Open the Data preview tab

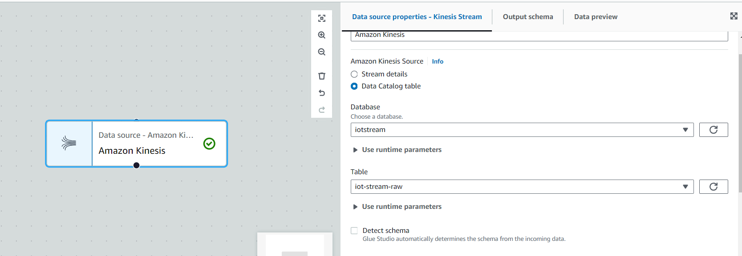point(595,17)
